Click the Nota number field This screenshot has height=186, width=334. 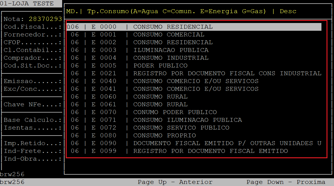[45, 19]
